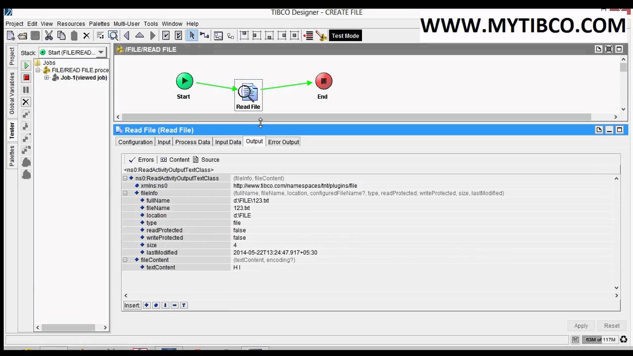Click the magnifier Find icon in toolbar
The width and height of the screenshot is (633, 356).
coord(113,36)
